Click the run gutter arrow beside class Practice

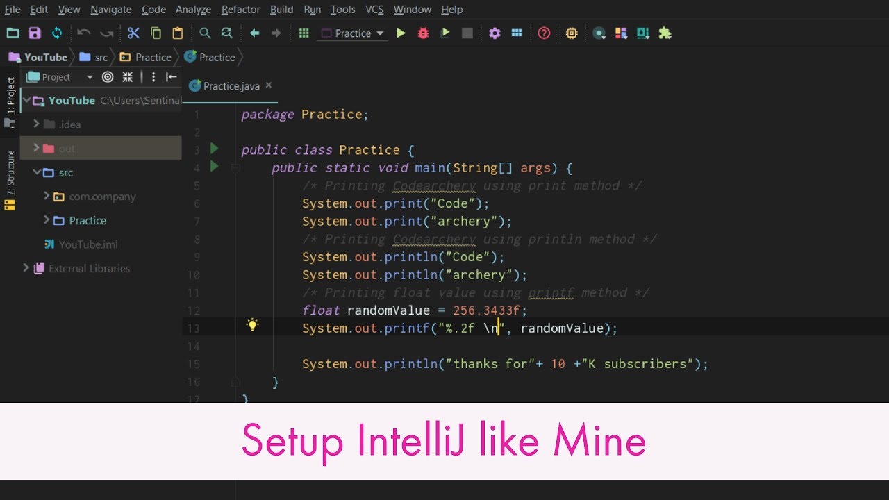coord(214,149)
